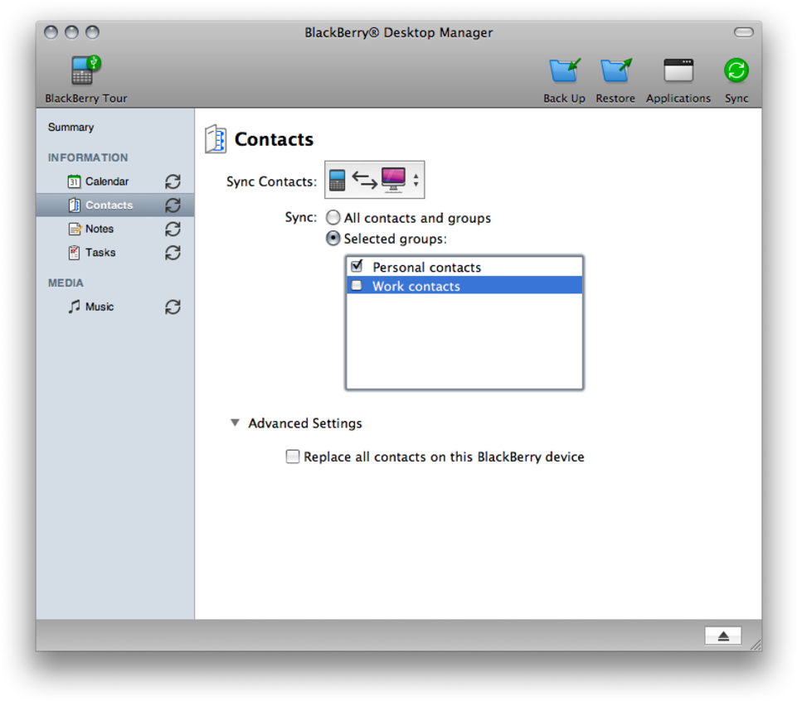Screen dimensions: 797x701
Task: Click the INFORMATION section header
Action: click(x=88, y=157)
